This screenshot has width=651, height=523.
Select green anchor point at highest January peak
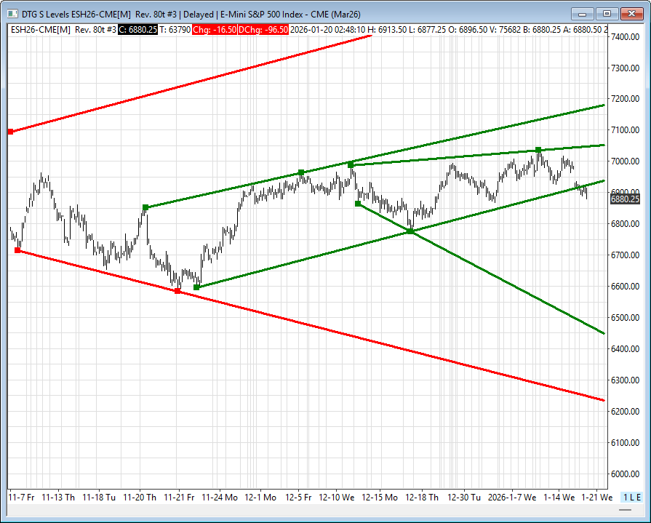(538, 150)
